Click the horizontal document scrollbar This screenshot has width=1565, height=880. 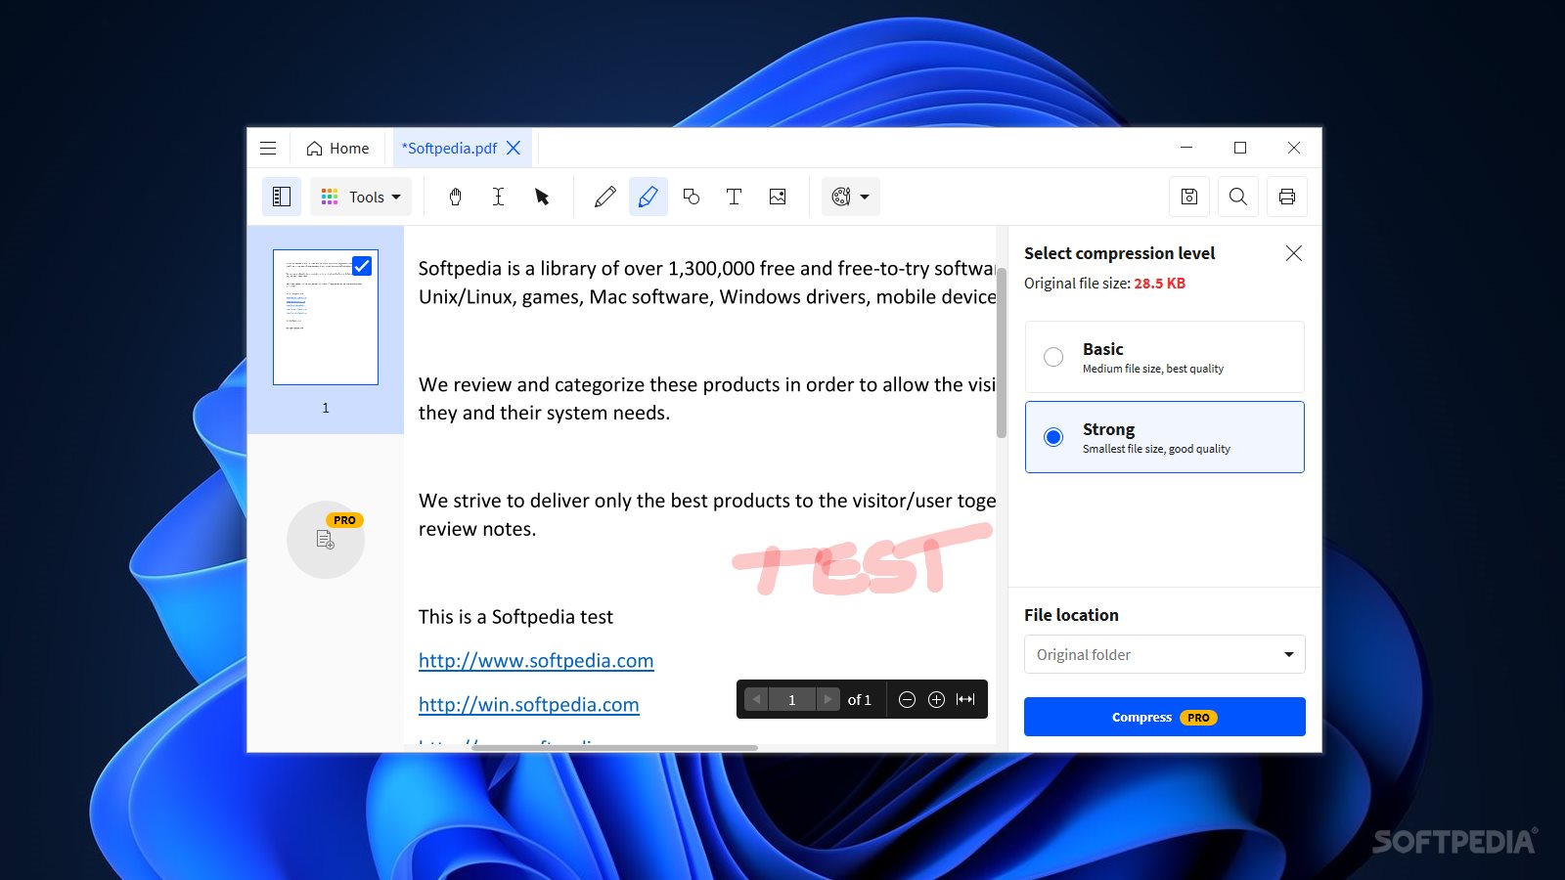click(x=614, y=748)
